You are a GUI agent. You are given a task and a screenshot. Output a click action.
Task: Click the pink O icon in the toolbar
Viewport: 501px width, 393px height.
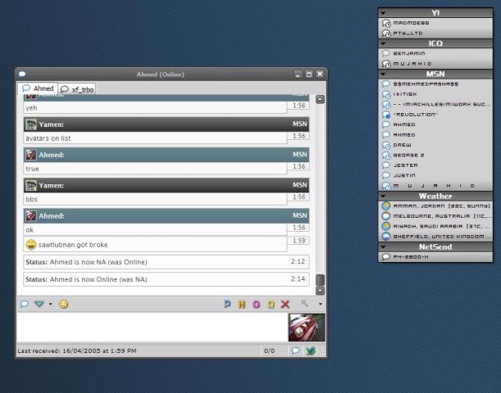[257, 305]
